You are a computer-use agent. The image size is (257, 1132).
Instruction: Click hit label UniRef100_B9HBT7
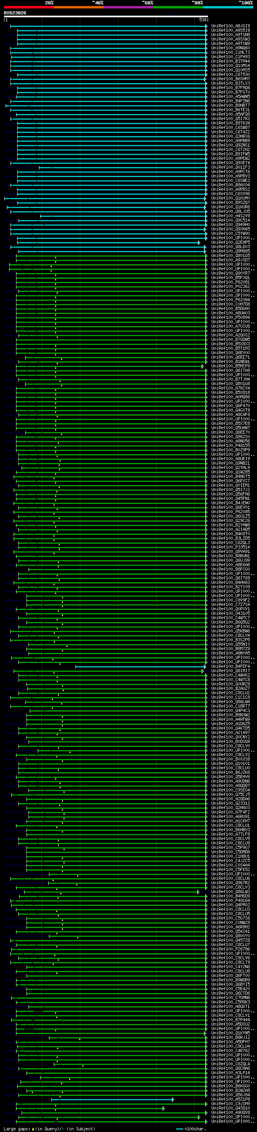pos(230,106)
